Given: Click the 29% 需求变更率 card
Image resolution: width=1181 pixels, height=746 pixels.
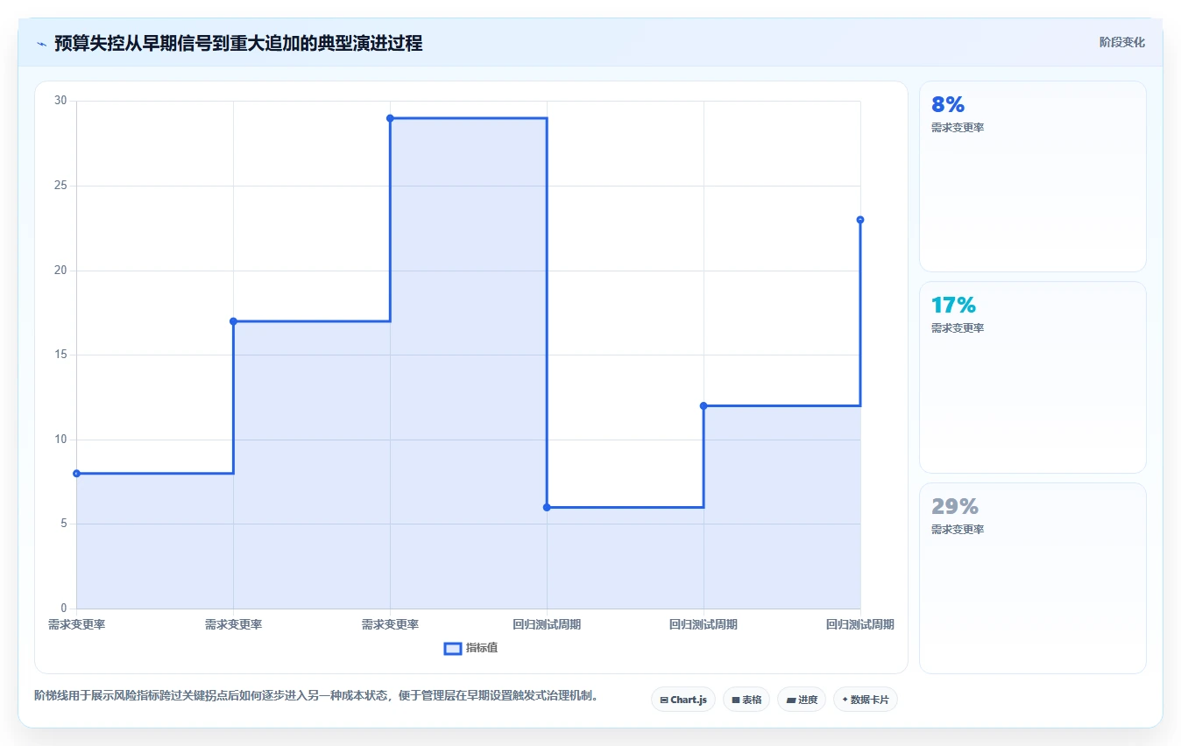Looking at the screenshot, I should click(x=1033, y=578).
